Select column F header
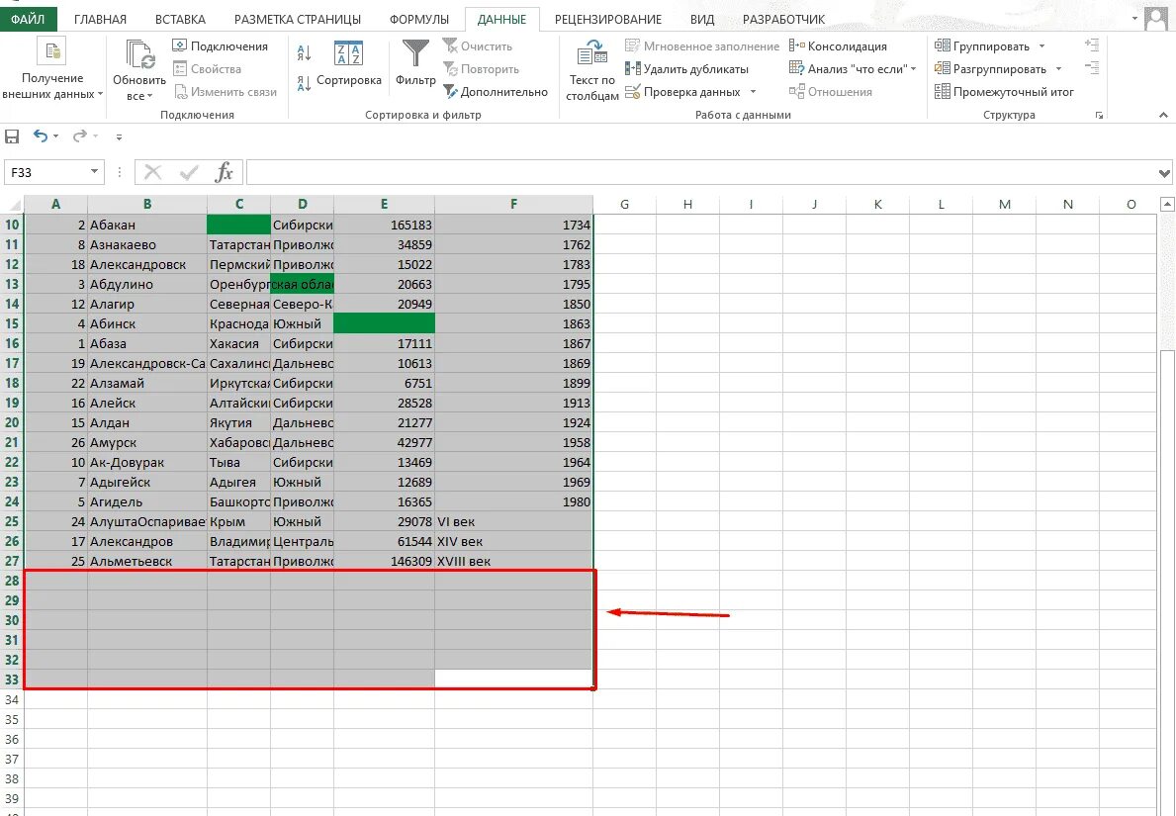This screenshot has height=816, width=1176. pos(513,204)
